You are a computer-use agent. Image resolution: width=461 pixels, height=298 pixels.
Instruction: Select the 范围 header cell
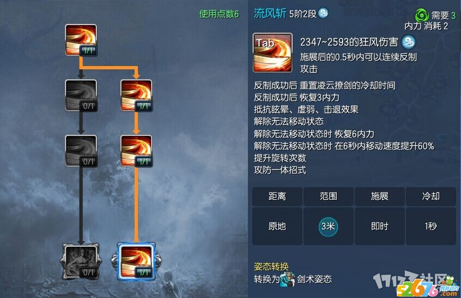click(x=329, y=196)
